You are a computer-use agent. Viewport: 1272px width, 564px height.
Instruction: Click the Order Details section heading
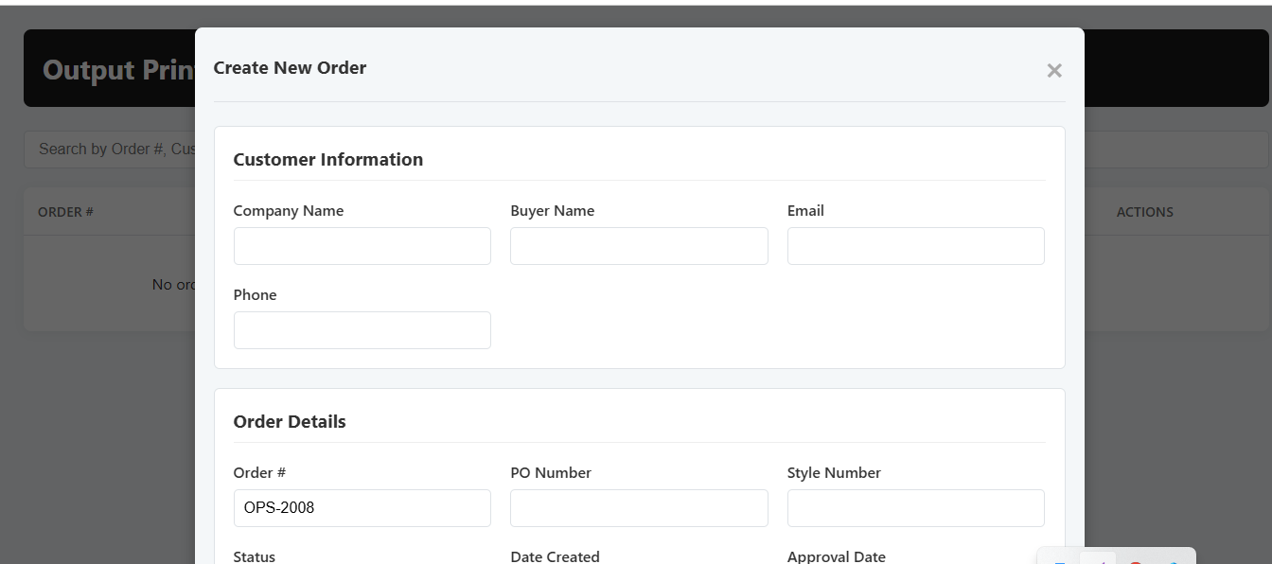(290, 422)
